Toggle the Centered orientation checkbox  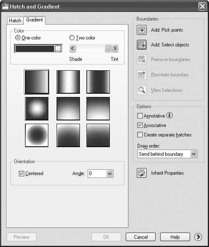21,173
